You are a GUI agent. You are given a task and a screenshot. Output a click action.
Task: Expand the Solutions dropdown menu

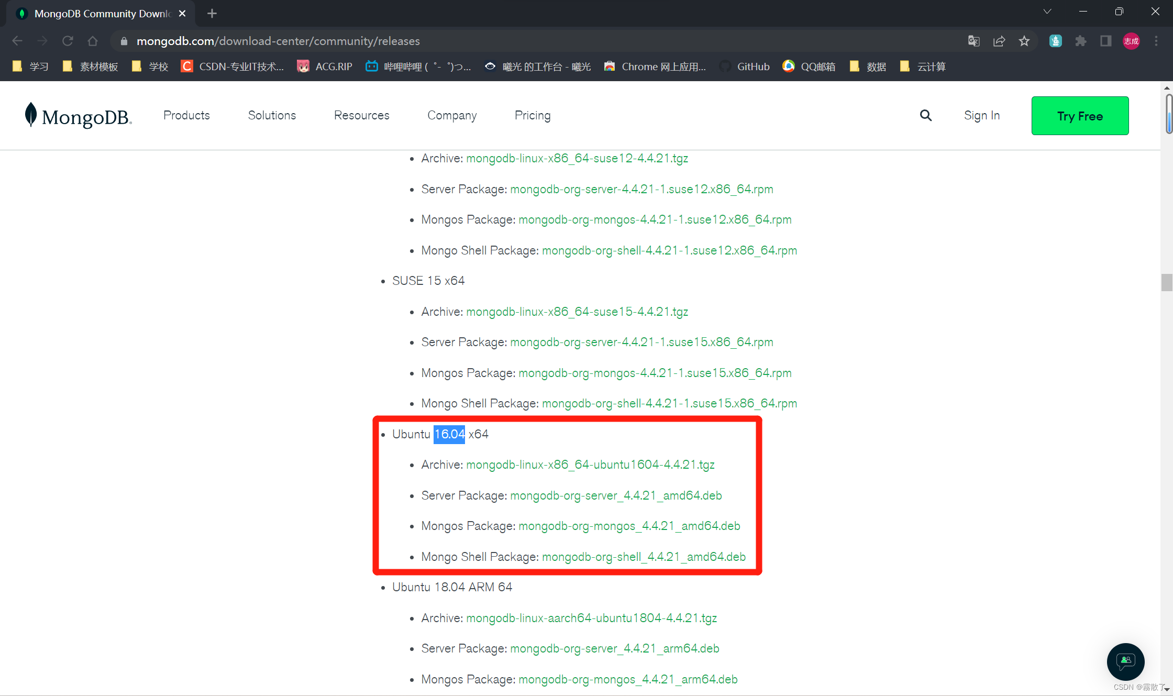(272, 116)
